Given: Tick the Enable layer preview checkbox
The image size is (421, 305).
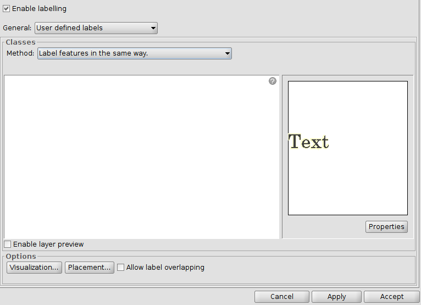Looking at the screenshot, I should 8,244.
